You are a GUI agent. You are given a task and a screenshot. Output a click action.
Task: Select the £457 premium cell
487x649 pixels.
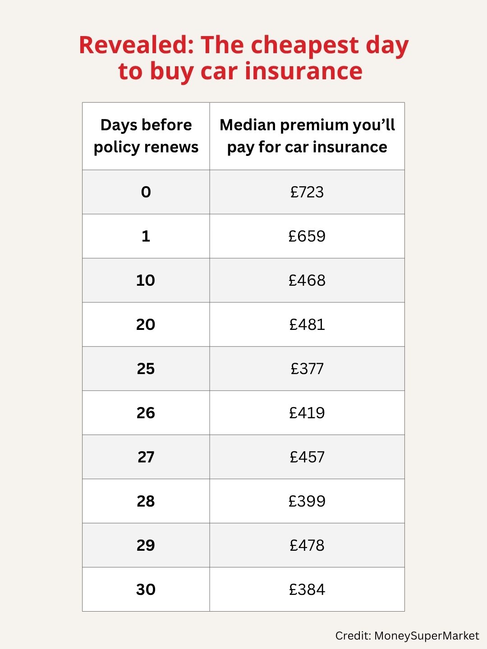pyautogui.click(x=307, y=457)
